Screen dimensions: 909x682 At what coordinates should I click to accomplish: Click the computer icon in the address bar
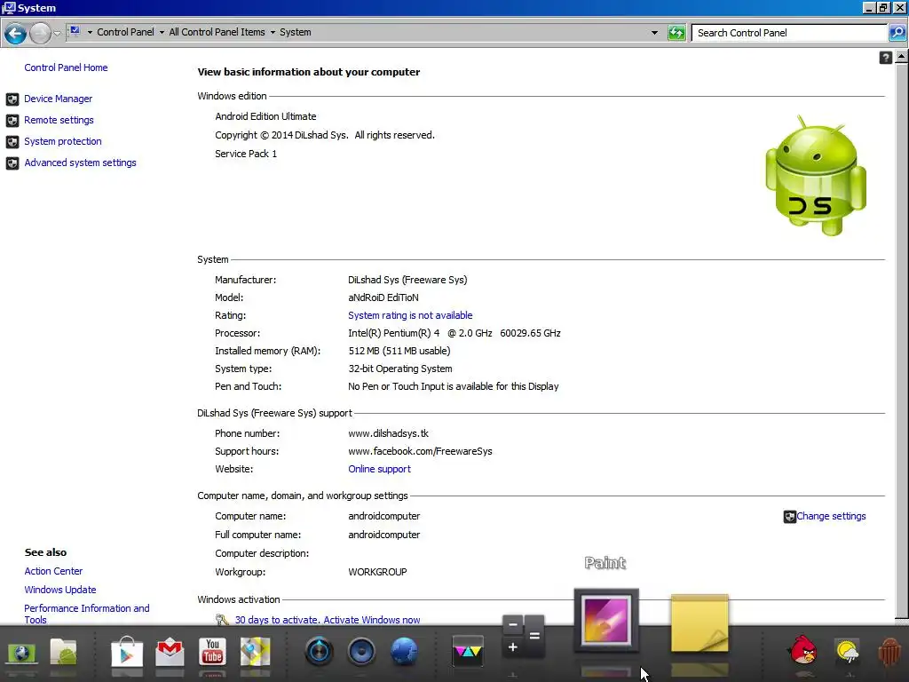pos(75,31)
